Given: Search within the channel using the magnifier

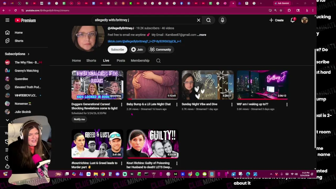Looking at the screenshot, I should tap(158, 61).
